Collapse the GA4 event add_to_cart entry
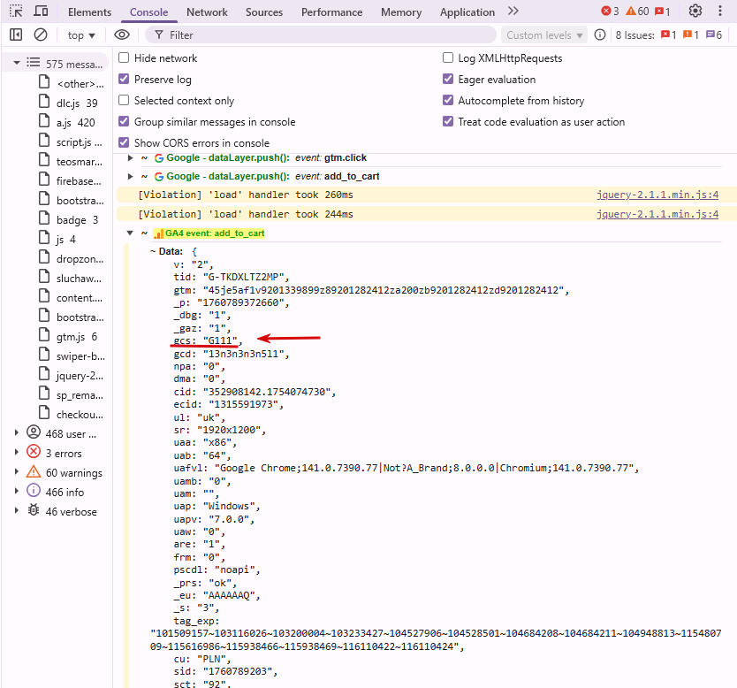 [x=131, y=233]
